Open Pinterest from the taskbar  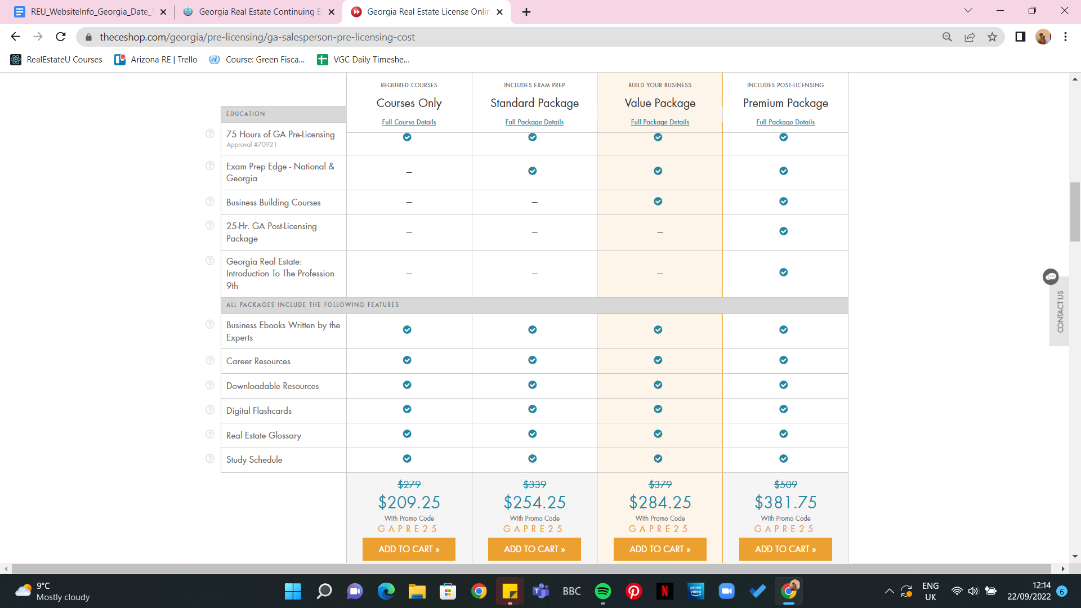pos(634,591)
